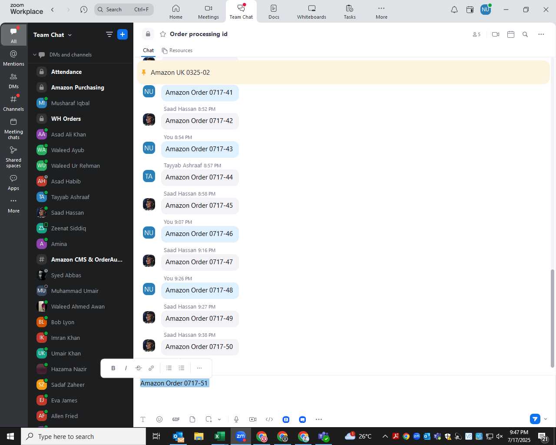Viewport: 556px width, 445px height.
Task: Open Apps in the sidebar
Action: (x=14, y=183)
